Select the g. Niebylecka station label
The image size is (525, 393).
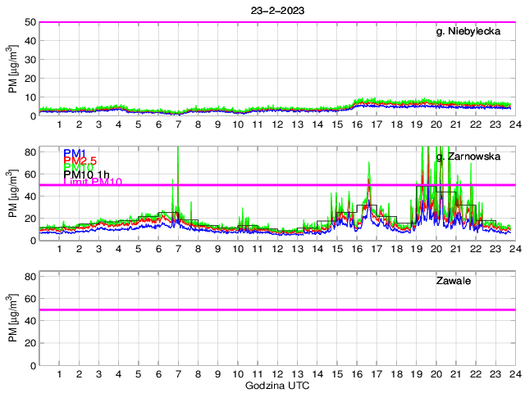point(469,32)
